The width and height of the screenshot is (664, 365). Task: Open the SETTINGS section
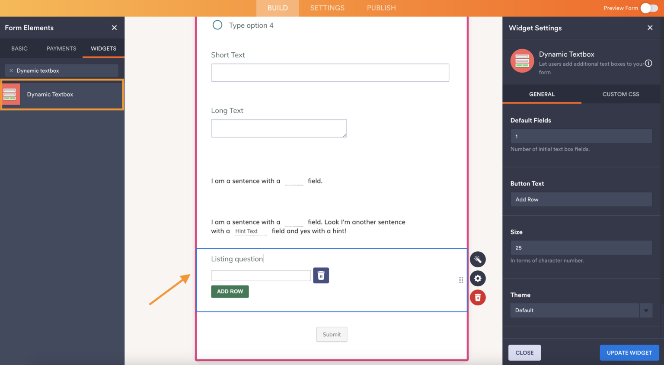(327, 8)
